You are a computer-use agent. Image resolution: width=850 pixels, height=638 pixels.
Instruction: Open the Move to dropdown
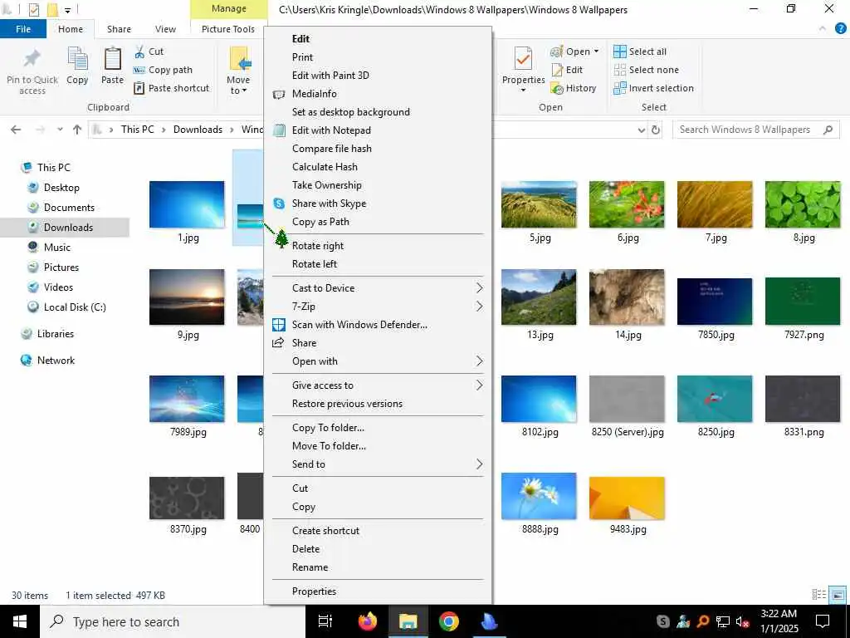pos(238,85)
